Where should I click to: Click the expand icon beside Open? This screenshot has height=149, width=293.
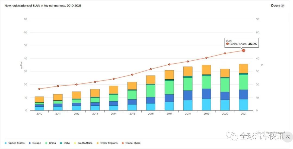click(x=282, y=6)
